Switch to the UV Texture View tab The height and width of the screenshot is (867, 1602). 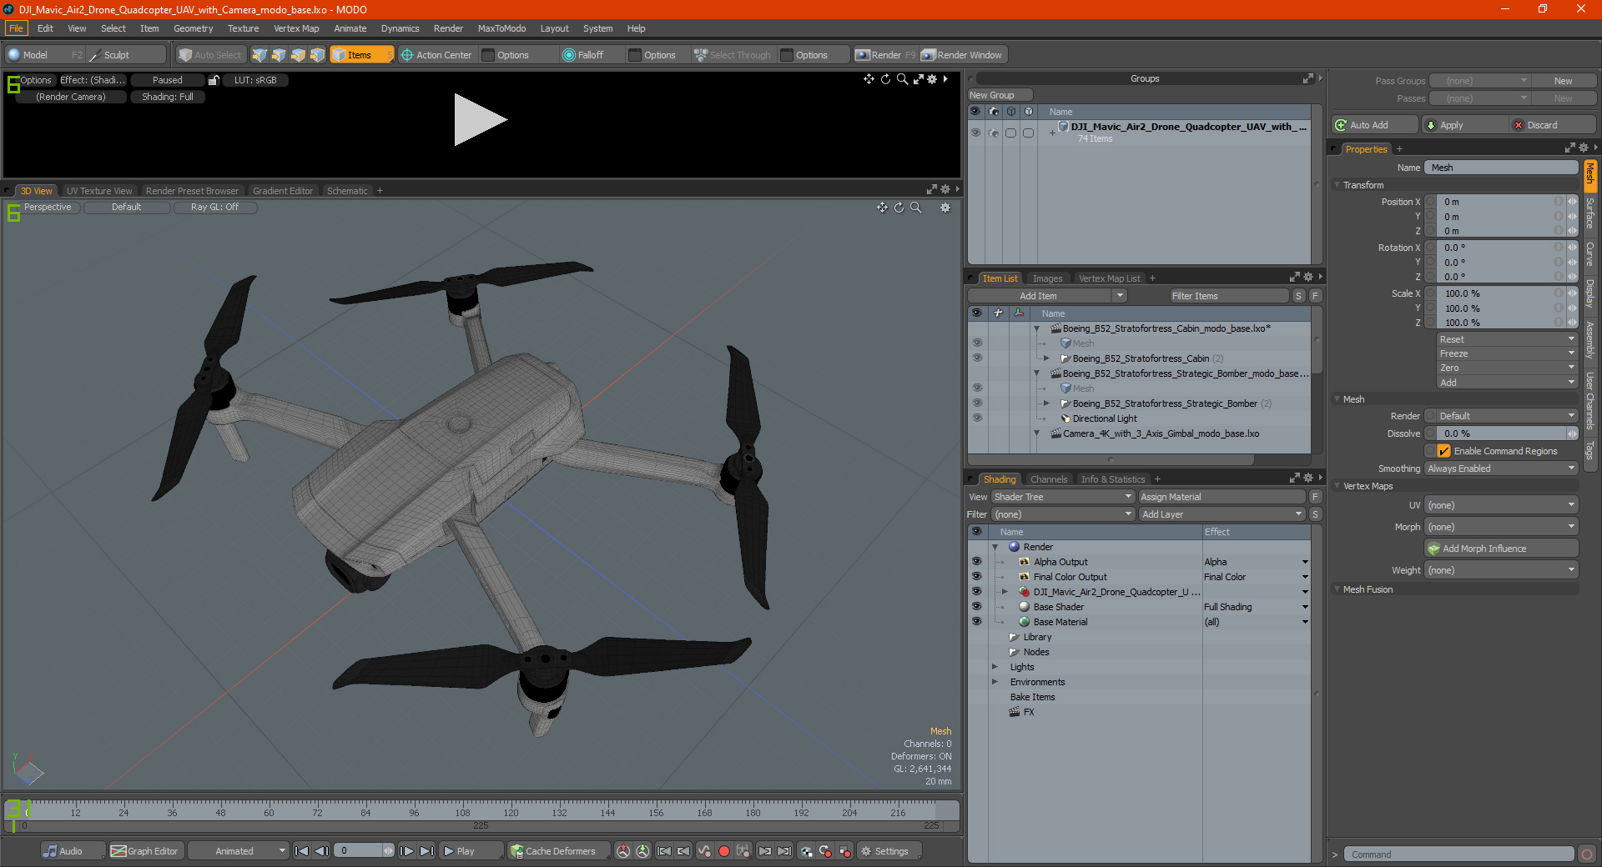pos(99,191)
